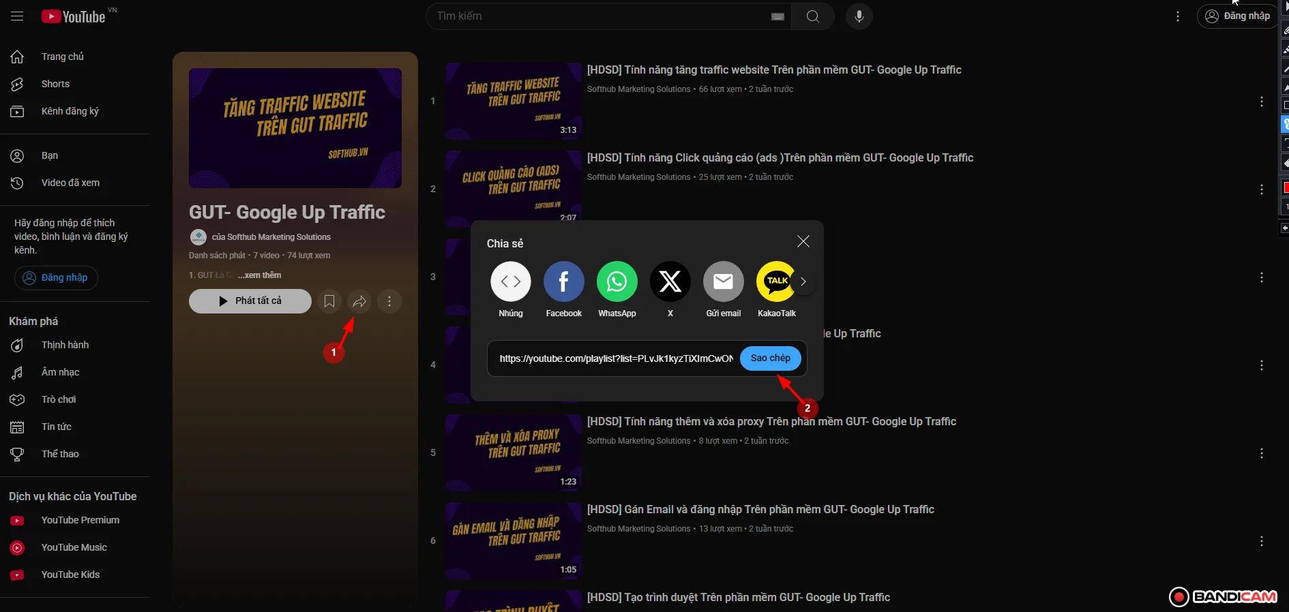Click Phát tất cả play all button
The height and width of the screenshot is (612, 1289).
(250, 301)
